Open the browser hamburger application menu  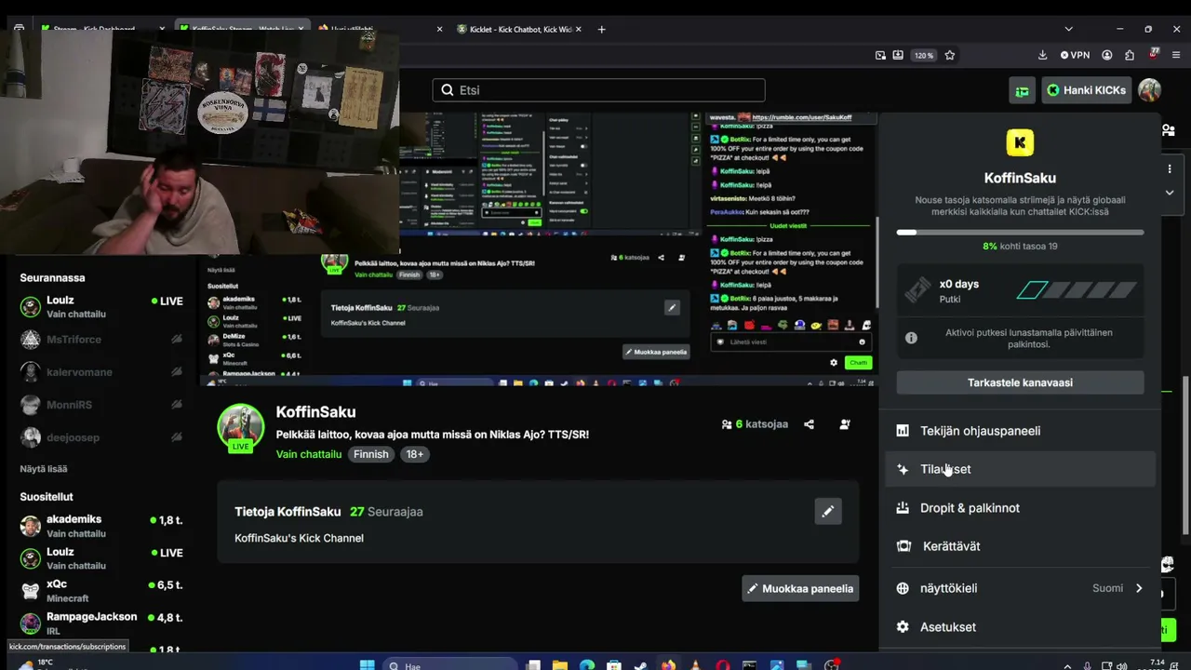pyautogui.click(x=1176, y=55)
